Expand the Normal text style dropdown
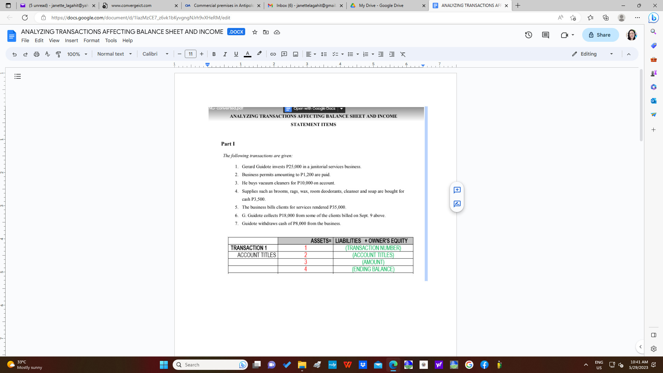 click(115, 54)
